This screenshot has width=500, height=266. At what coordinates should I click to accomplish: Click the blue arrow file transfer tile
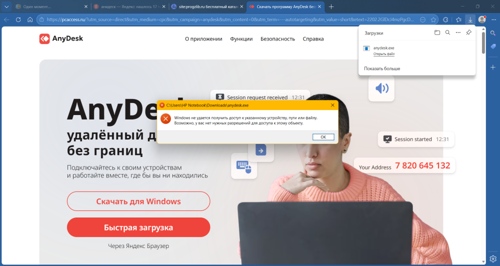(261, 151)
